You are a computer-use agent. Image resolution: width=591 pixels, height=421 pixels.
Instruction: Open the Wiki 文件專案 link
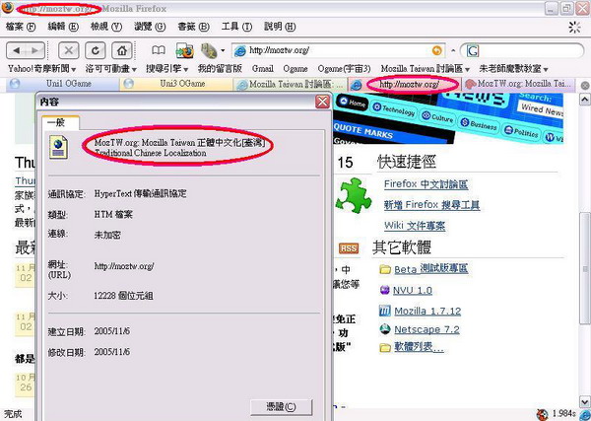coord(415,226)
